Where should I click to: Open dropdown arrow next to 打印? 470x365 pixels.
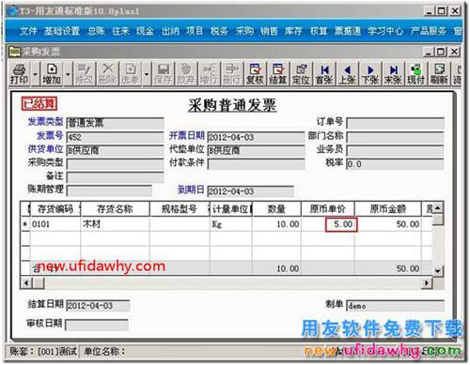pyautogui.click(x=36, y=74)
